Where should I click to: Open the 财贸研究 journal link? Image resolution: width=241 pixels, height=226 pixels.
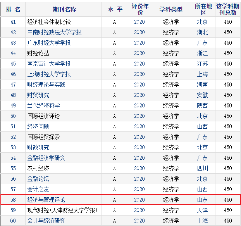[38, 95]
